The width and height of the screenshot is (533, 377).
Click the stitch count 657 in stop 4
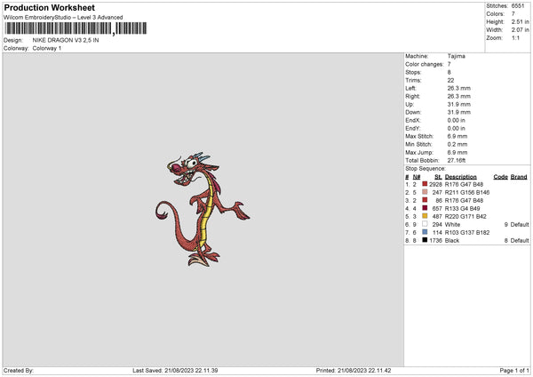[x=437, y=209]
